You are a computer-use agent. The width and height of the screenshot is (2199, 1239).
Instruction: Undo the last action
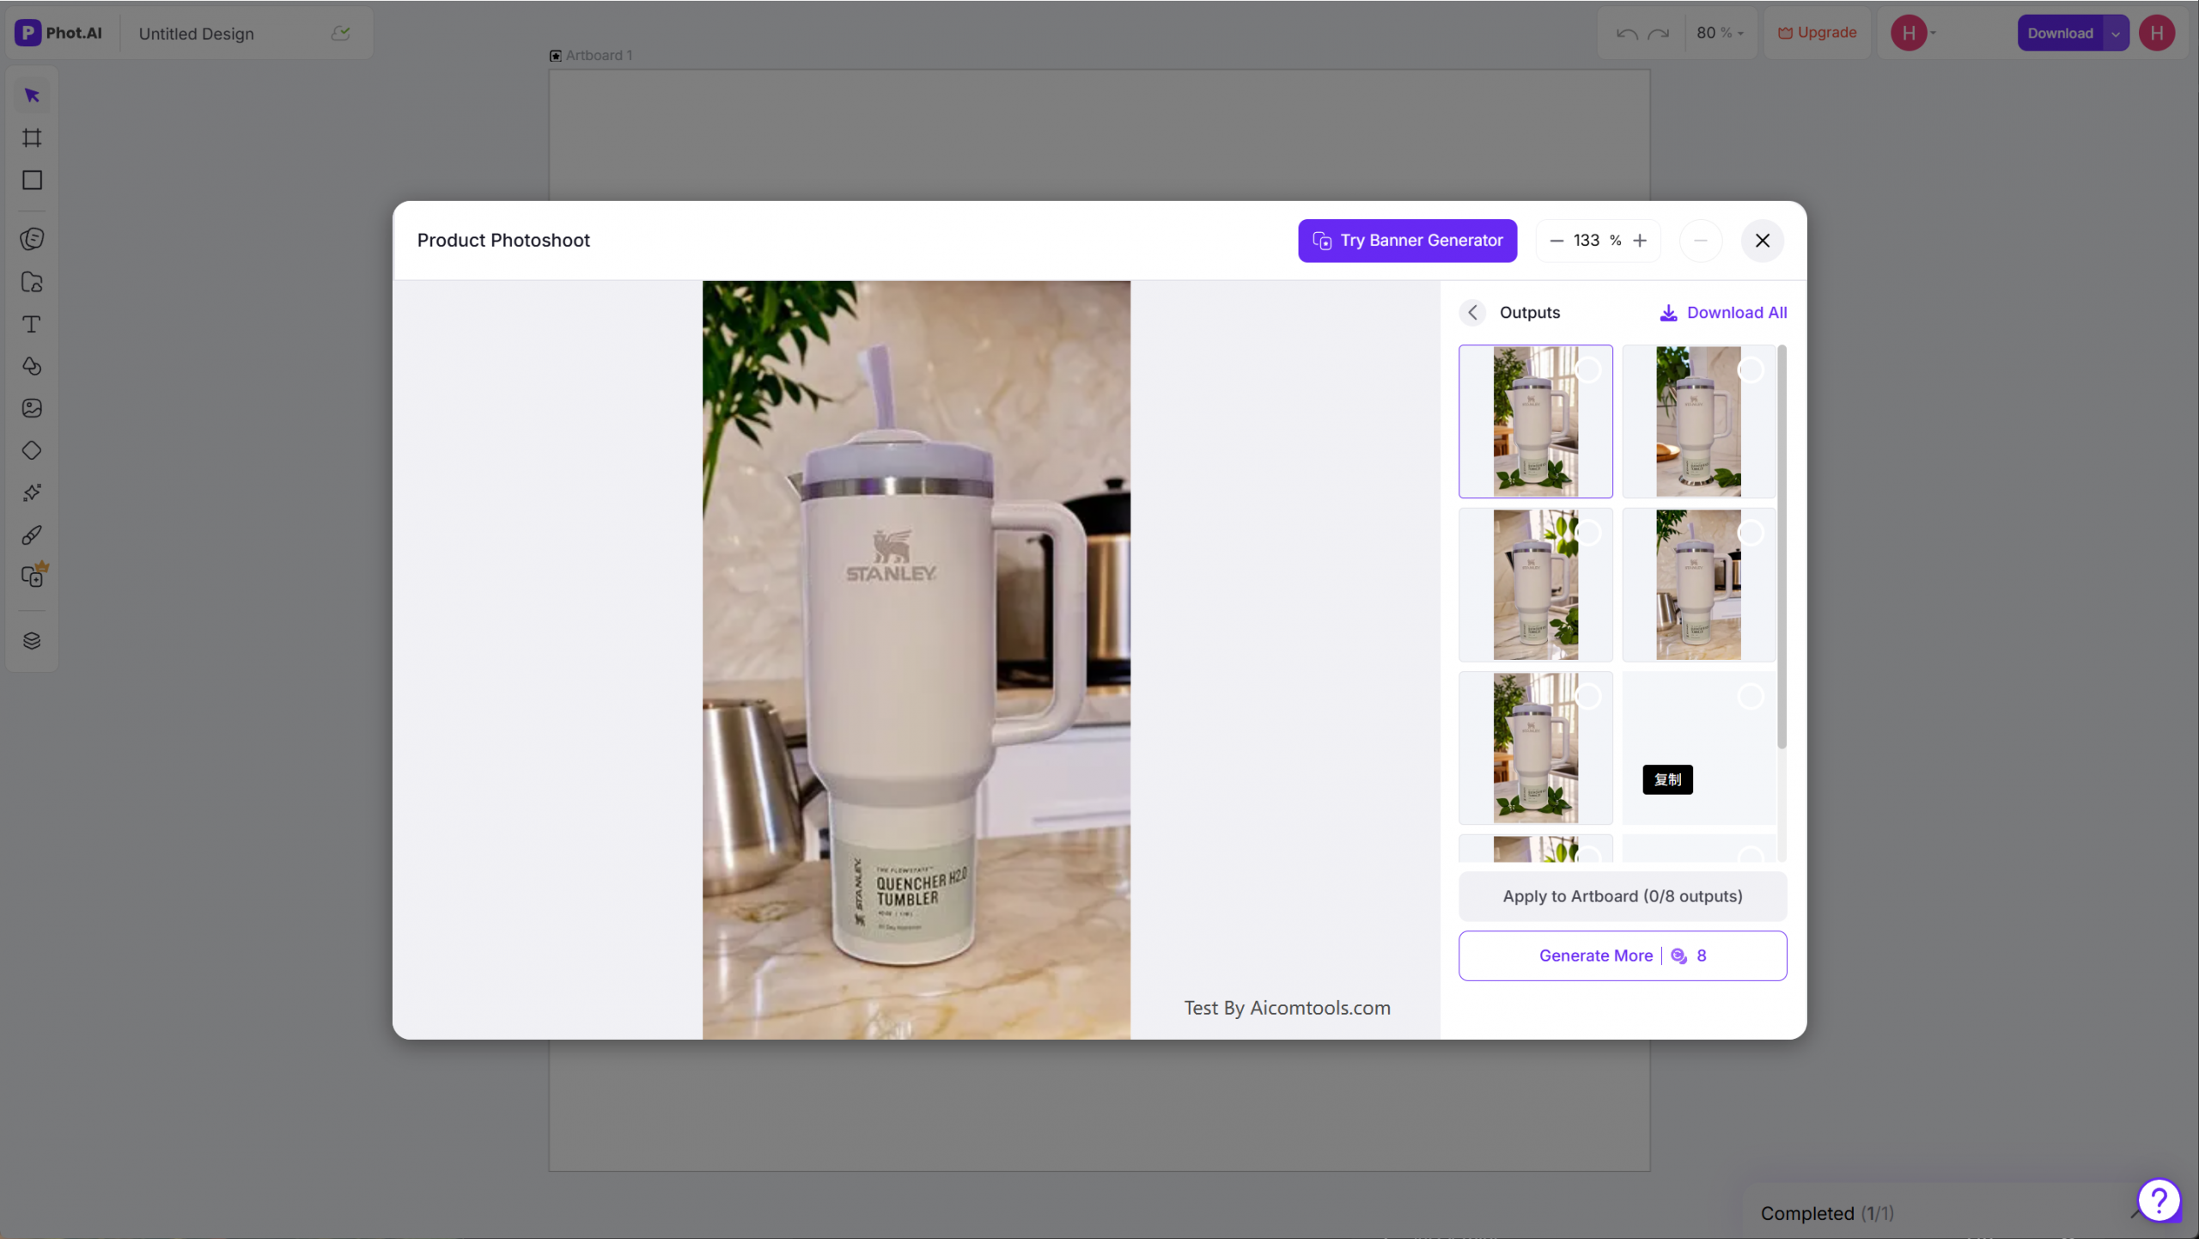coord(1626,33)
